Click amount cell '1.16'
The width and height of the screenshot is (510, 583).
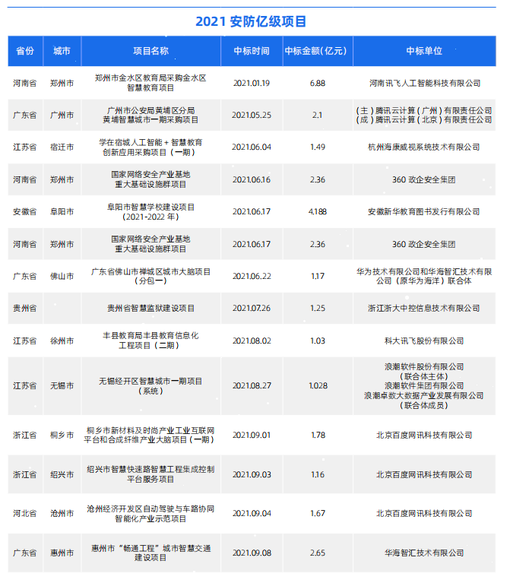(x=318, y=475)
